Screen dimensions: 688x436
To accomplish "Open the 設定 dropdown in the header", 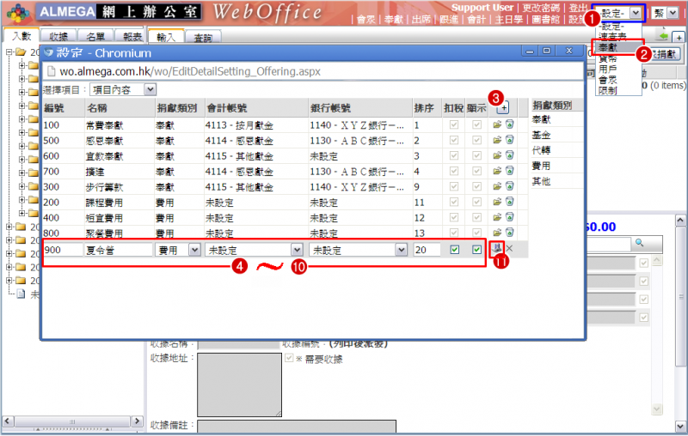I will 620,13.
